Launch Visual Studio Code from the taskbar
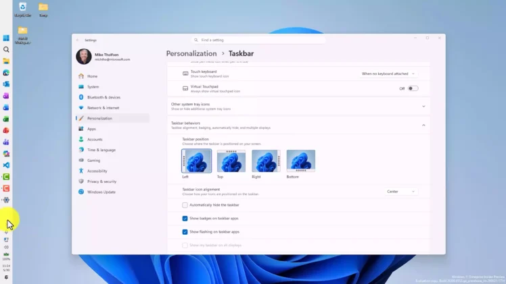Image resolution: width=506 pixels, height=284 pixels. point(6,165)
